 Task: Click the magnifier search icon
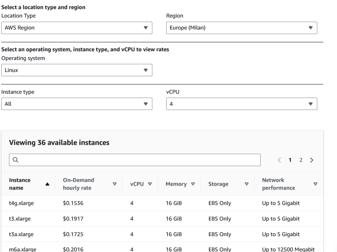point(15,160)
